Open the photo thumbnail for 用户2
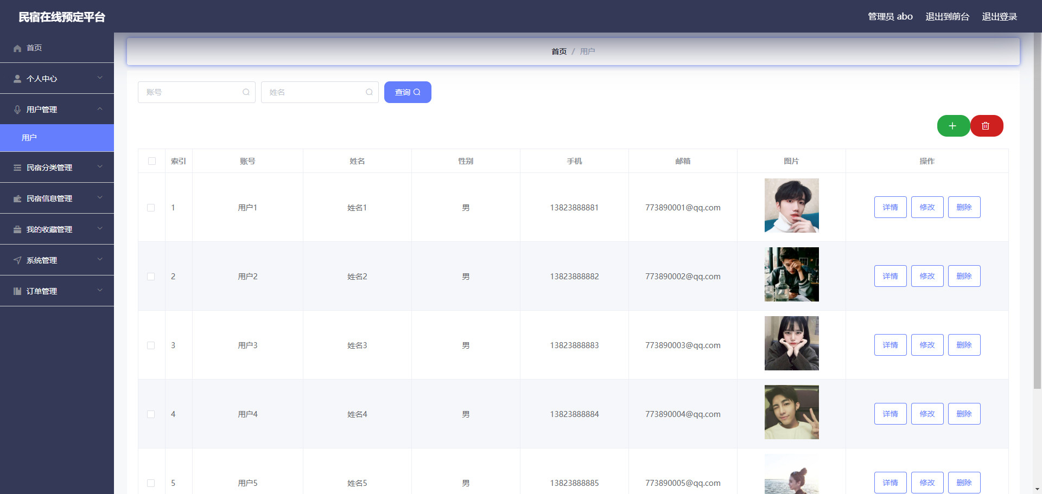 792,274
